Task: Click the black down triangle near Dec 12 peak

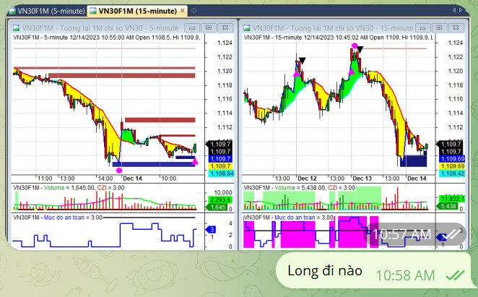Action: point(302,61)
